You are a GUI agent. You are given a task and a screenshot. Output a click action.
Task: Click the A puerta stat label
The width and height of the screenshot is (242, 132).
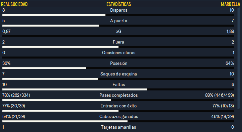[118, 21]
